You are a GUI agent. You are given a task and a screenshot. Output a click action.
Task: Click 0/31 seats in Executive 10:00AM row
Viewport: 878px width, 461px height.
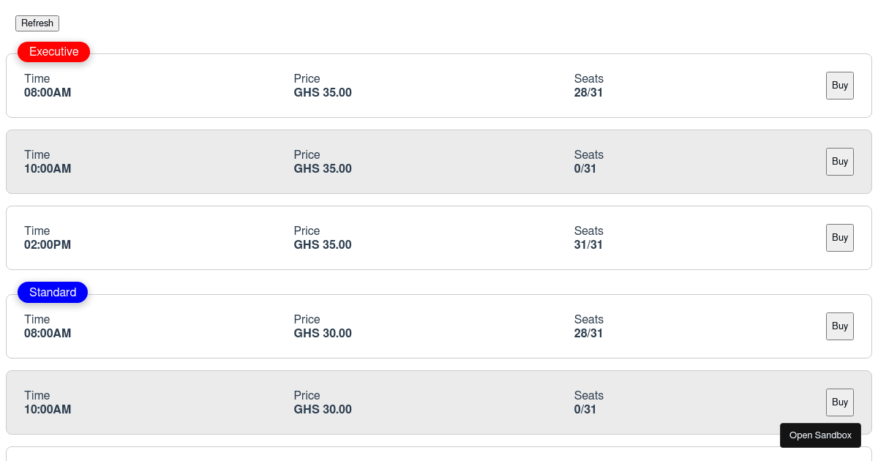point(585,169)
